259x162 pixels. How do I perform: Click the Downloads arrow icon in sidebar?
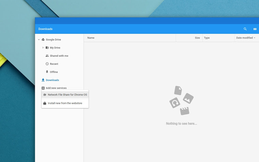[x=43, y=80]
